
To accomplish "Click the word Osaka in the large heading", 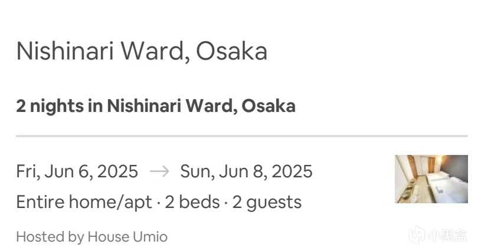I will 231,51.
